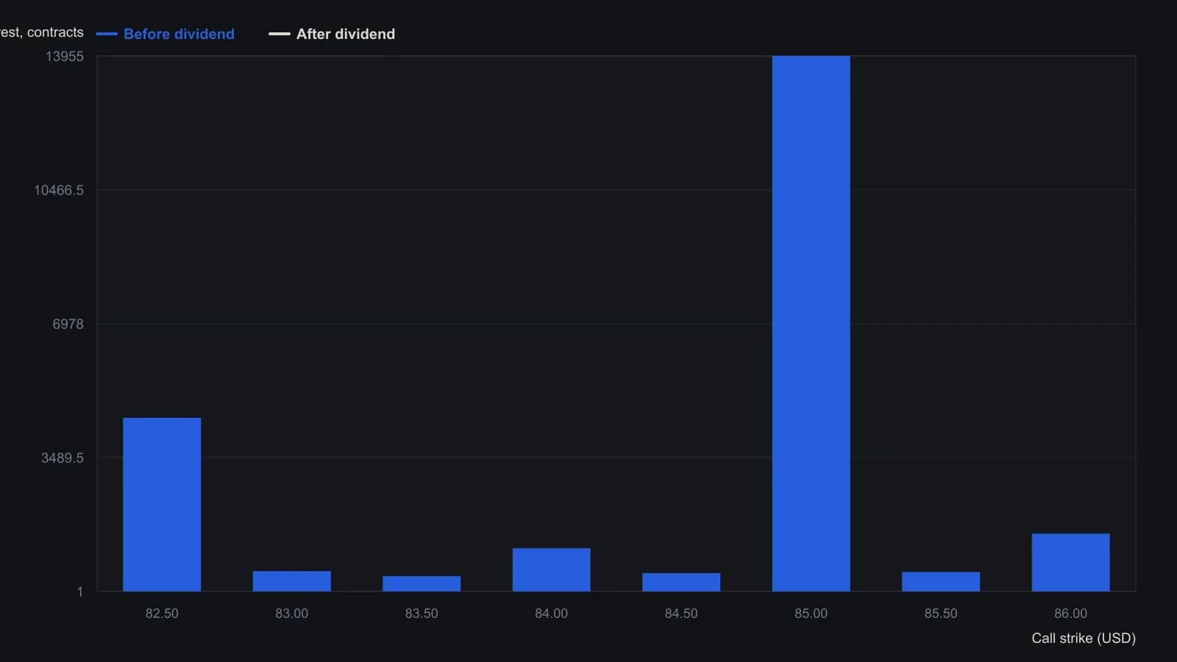Click the 84.50 x-axis label

tap(681, 613)
